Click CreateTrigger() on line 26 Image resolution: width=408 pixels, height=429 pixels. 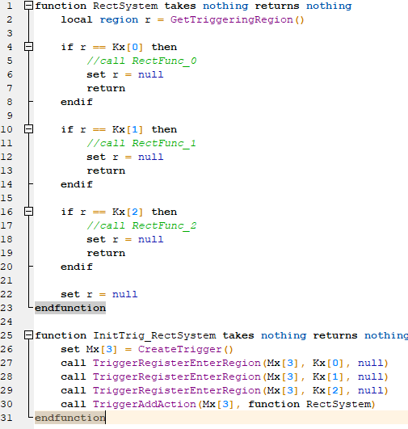click(x=186, y=349)
